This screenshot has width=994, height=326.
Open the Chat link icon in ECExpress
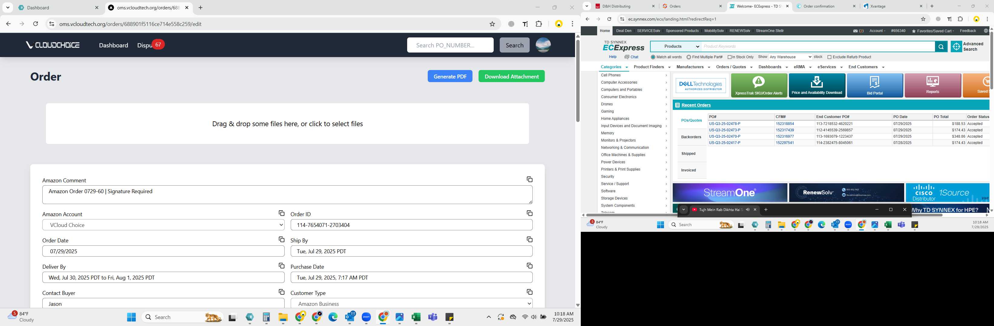click(x=627, y=57)
